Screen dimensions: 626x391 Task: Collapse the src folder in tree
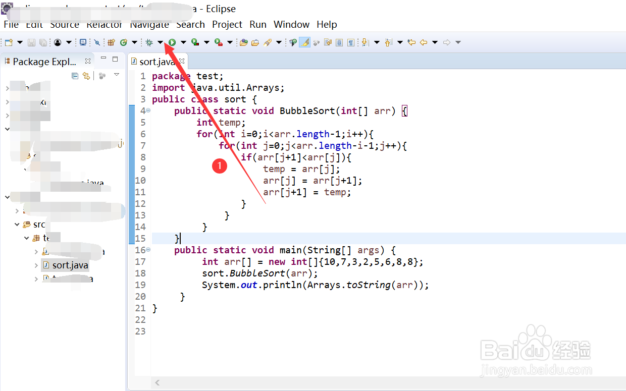[x=17, y=225]
